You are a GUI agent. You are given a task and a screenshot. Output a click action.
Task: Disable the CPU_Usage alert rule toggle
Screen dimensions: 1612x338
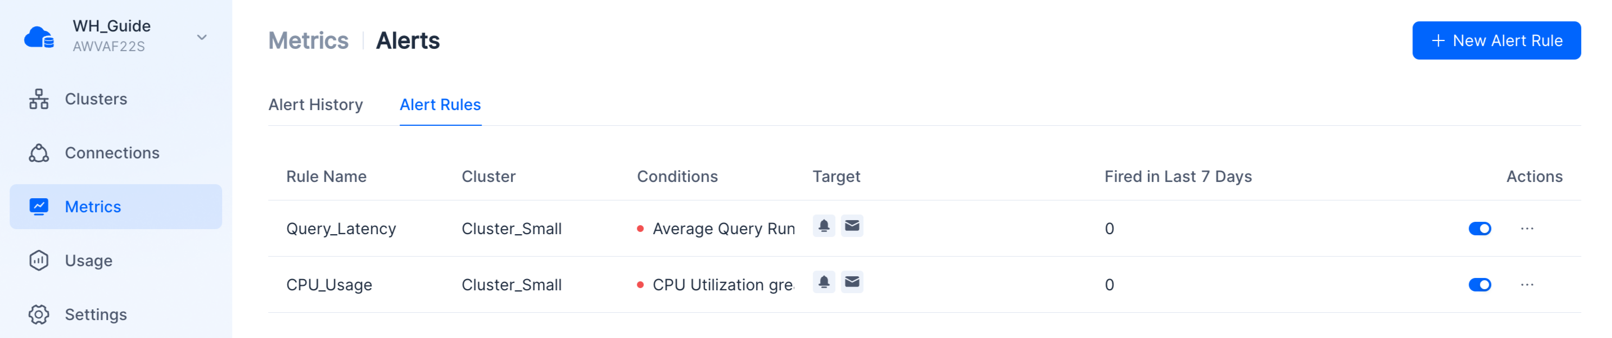(1479, 285)
